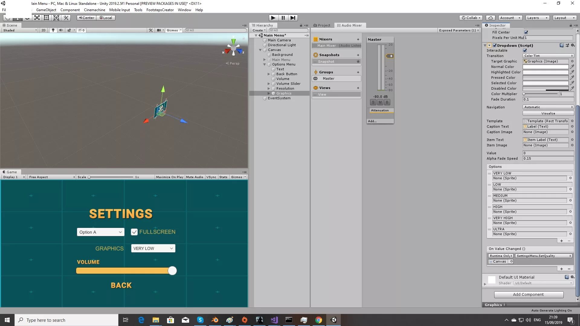
Task: Expand the Main Menu hierarchy item
Action: tap(265, 60)
